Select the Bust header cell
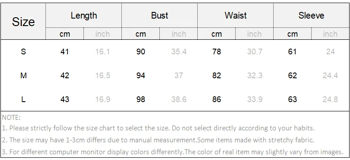The width and height of the screenshot is (350, 160). pyautogui.click(x=160, y=15)
